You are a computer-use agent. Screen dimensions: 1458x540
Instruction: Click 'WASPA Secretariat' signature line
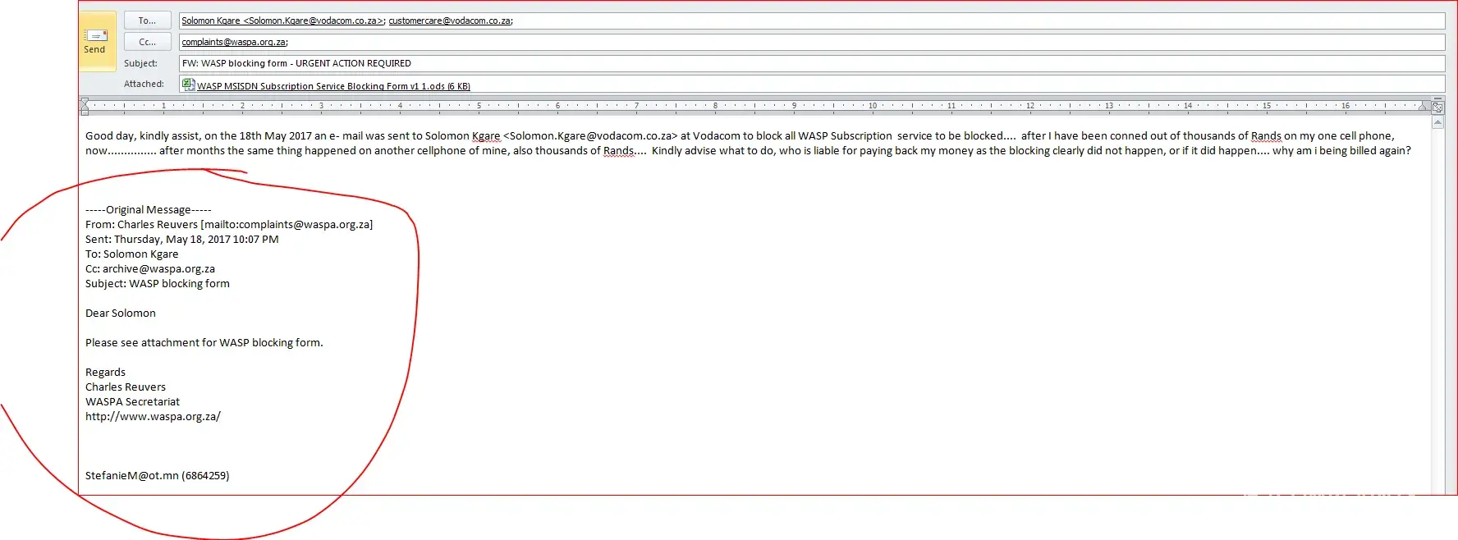point(133,402)
